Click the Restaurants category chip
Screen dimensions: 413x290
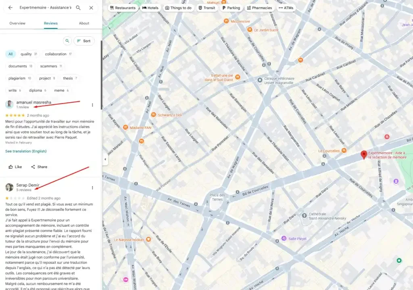pos(123,8)
